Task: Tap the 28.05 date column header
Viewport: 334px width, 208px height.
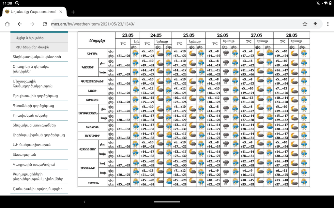Action: click(x=292, y=35)
